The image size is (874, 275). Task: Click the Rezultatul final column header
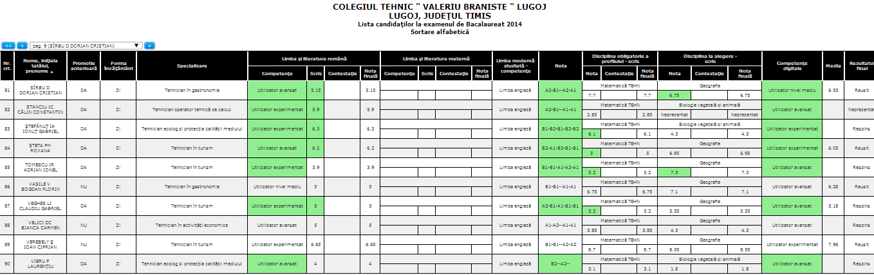click(x=860, y=66)
